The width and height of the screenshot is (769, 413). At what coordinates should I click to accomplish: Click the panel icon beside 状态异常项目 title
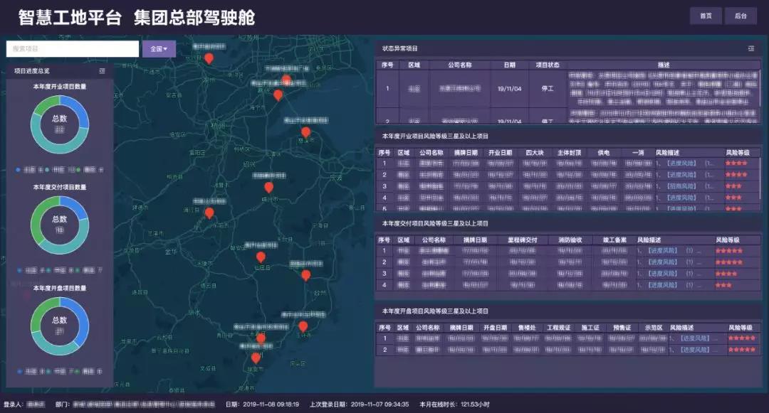point(752,50)
